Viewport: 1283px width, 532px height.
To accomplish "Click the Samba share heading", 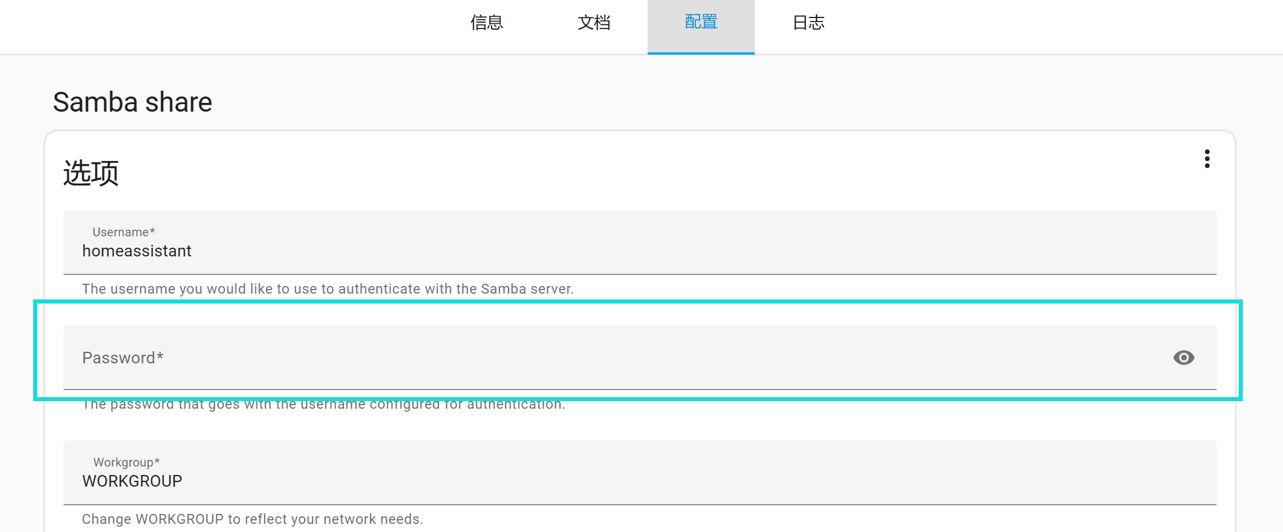I will tap(132, 102).
